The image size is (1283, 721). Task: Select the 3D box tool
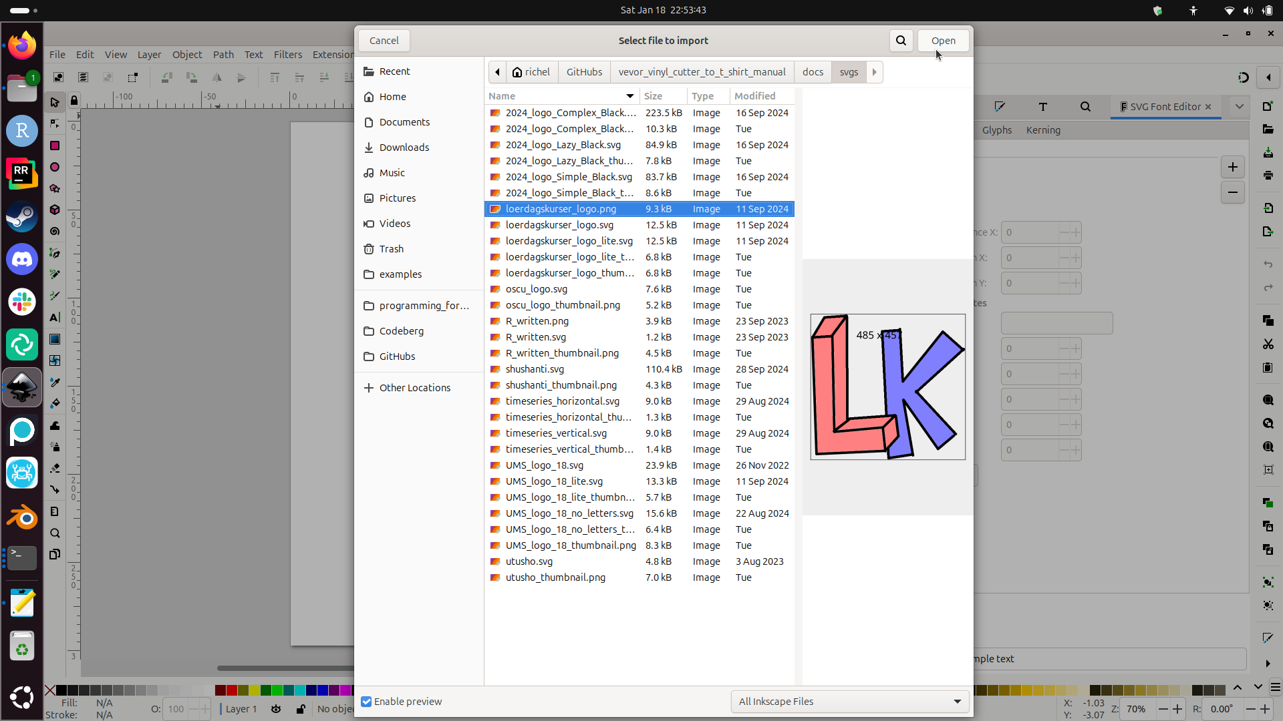tap(55, 210)
